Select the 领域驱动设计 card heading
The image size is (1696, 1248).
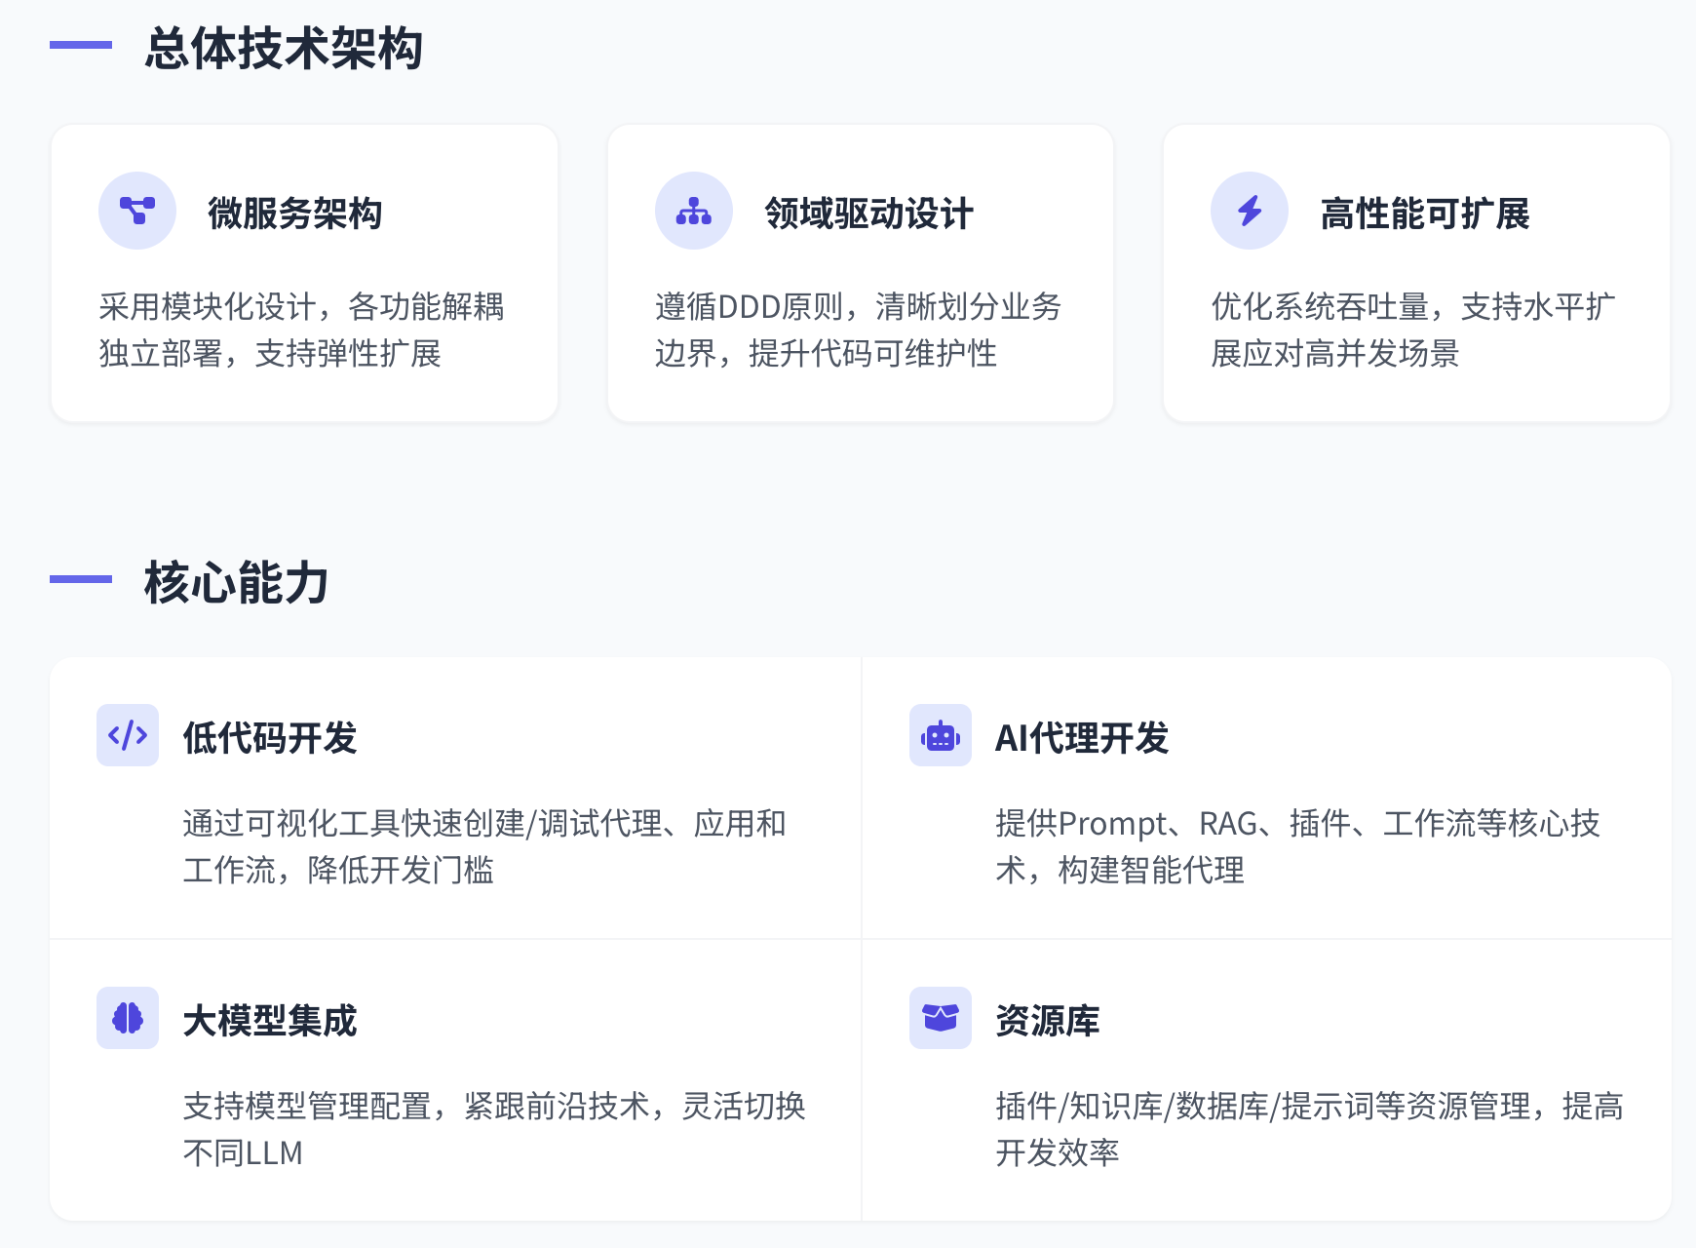[868, 214]
